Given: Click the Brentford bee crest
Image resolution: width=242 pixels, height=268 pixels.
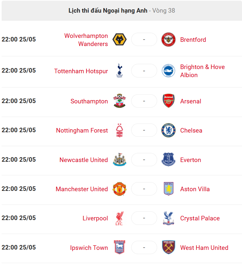Looking at the screenshot, I should [168, 40].
